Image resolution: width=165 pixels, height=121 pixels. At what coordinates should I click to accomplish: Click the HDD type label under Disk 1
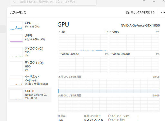pos(28,66)
